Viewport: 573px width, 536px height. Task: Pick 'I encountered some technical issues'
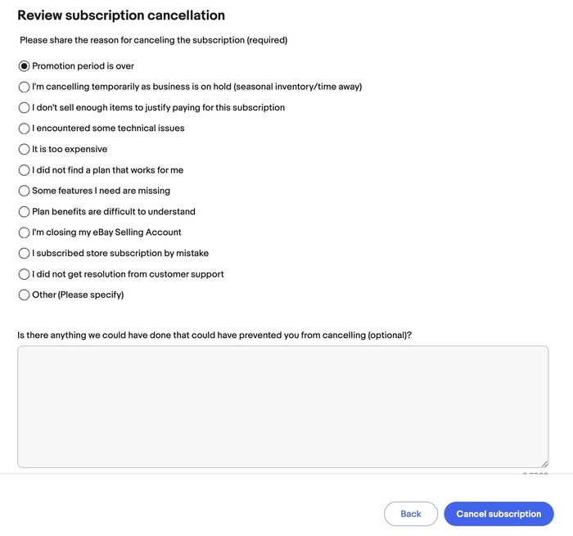(25, 128)
